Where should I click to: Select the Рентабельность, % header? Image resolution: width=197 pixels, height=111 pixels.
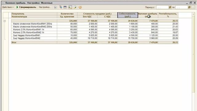(x=168, y=15)
